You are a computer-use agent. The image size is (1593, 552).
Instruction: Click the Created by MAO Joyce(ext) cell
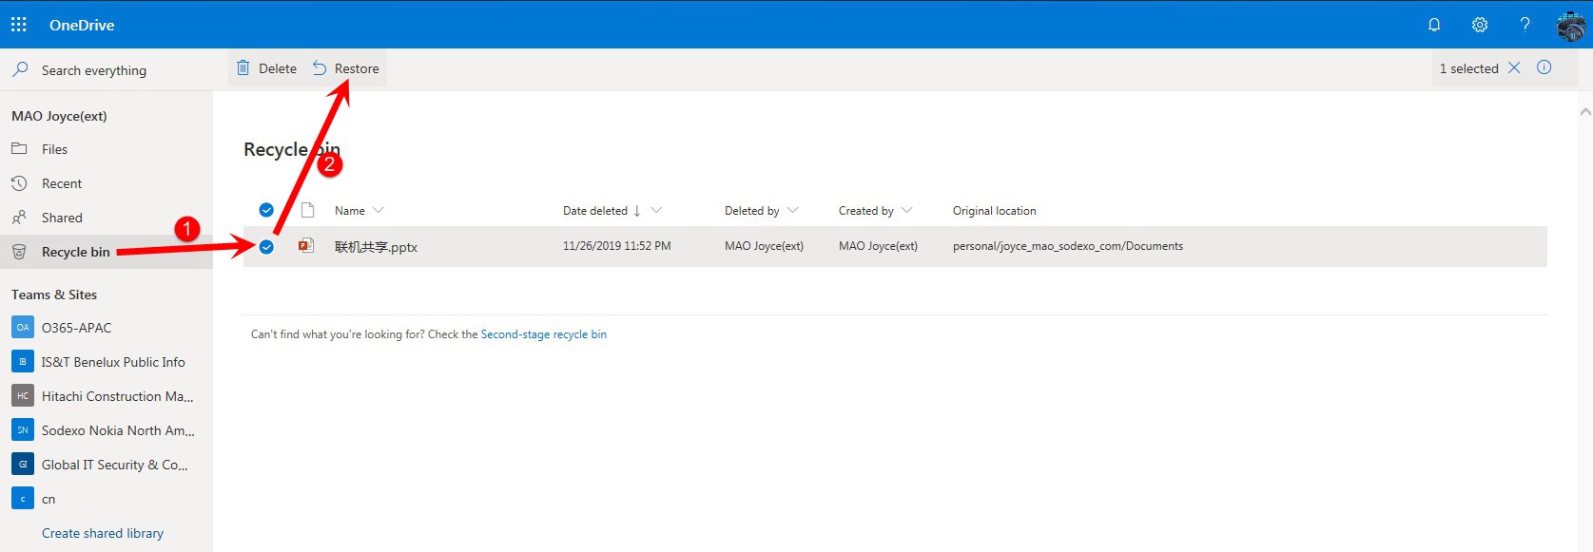coord(878,246)
